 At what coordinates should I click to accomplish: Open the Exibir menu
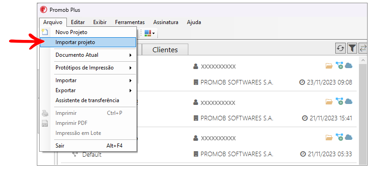(x=100, y=22)
